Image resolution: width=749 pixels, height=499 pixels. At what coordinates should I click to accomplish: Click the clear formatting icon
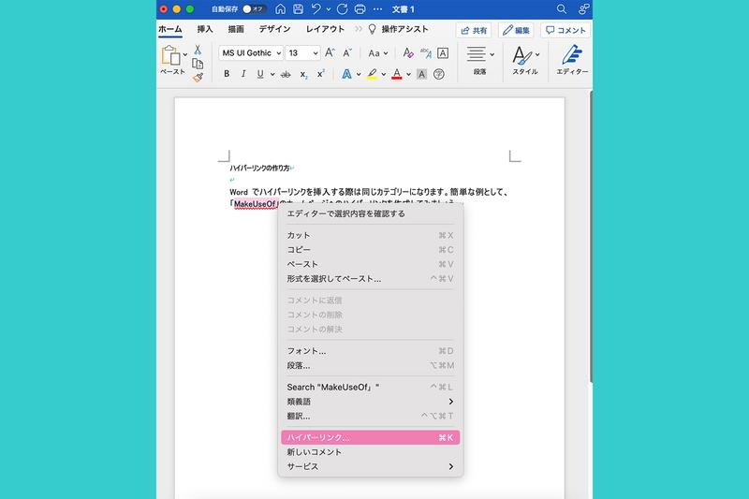pyautogui.click(x=407, y=53)
